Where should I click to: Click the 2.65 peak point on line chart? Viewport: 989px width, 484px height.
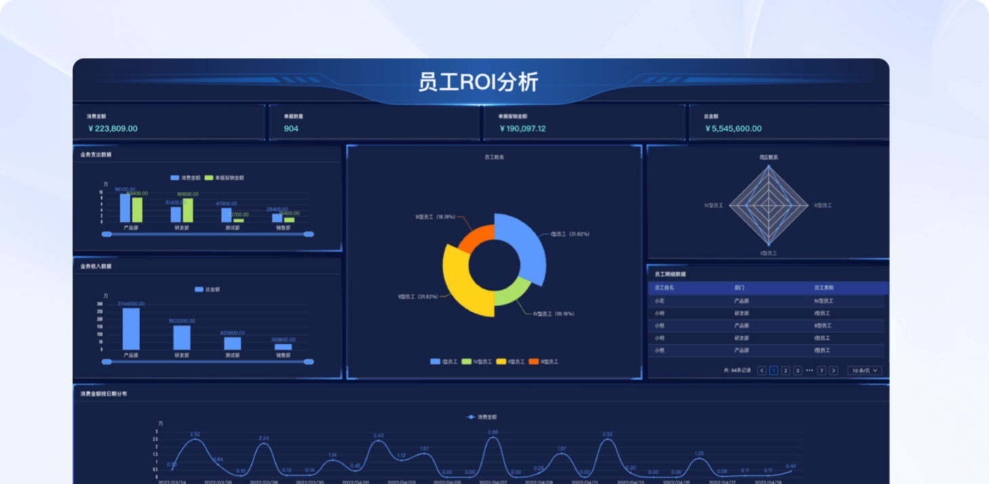[492, 439]
